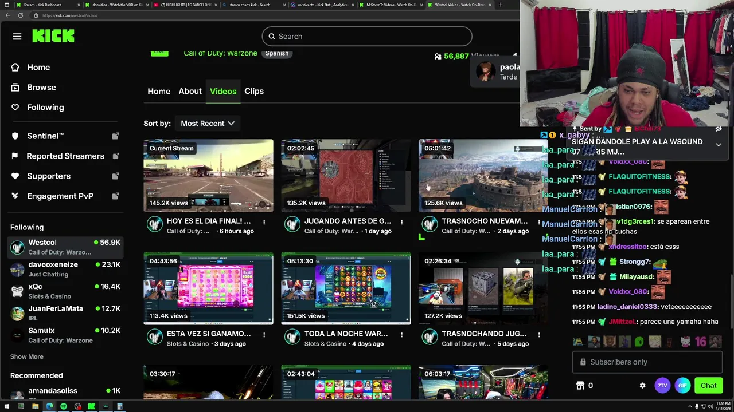Open xQc channel in Following list
Image resolution: width=734 pixels, height=412 pixels.
65,291
